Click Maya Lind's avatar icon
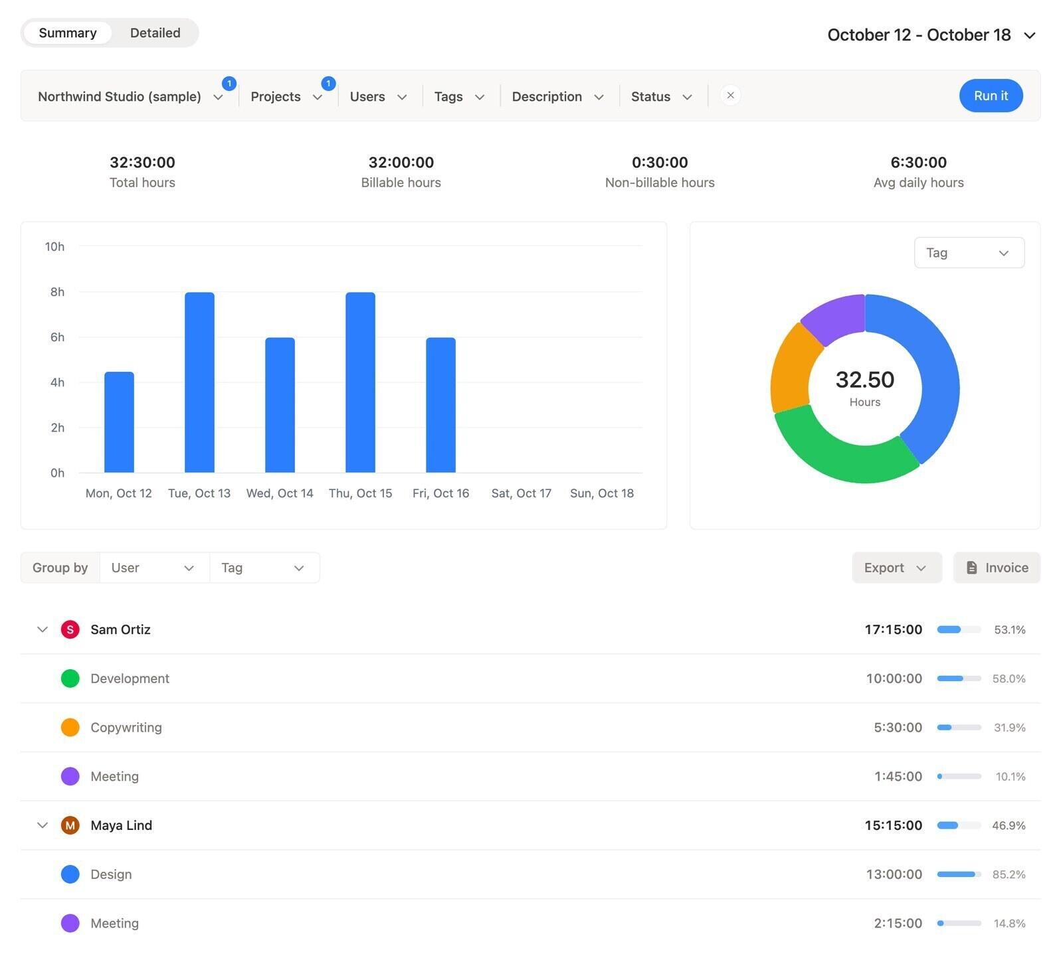 (x=70, y=825)
